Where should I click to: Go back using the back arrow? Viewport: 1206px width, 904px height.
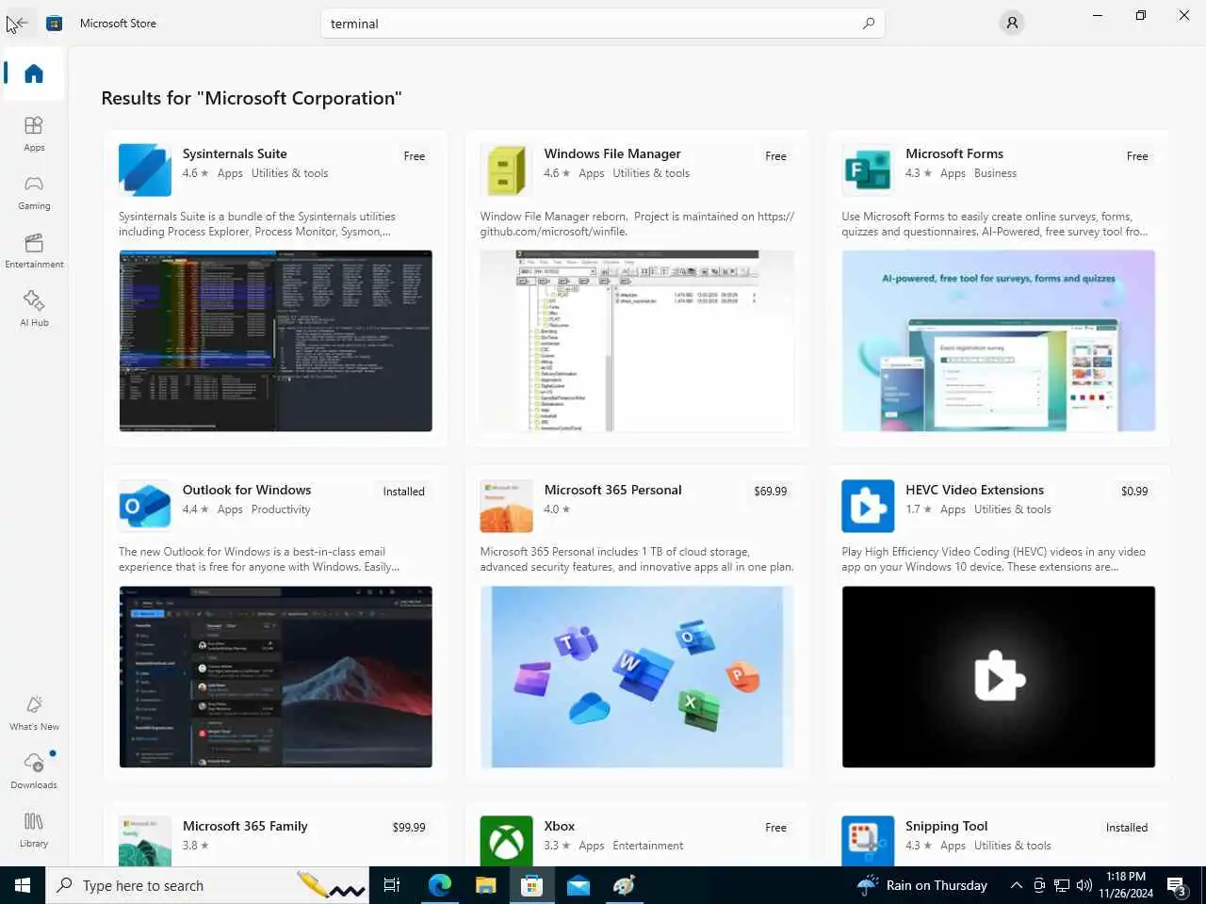click(19, 24)
